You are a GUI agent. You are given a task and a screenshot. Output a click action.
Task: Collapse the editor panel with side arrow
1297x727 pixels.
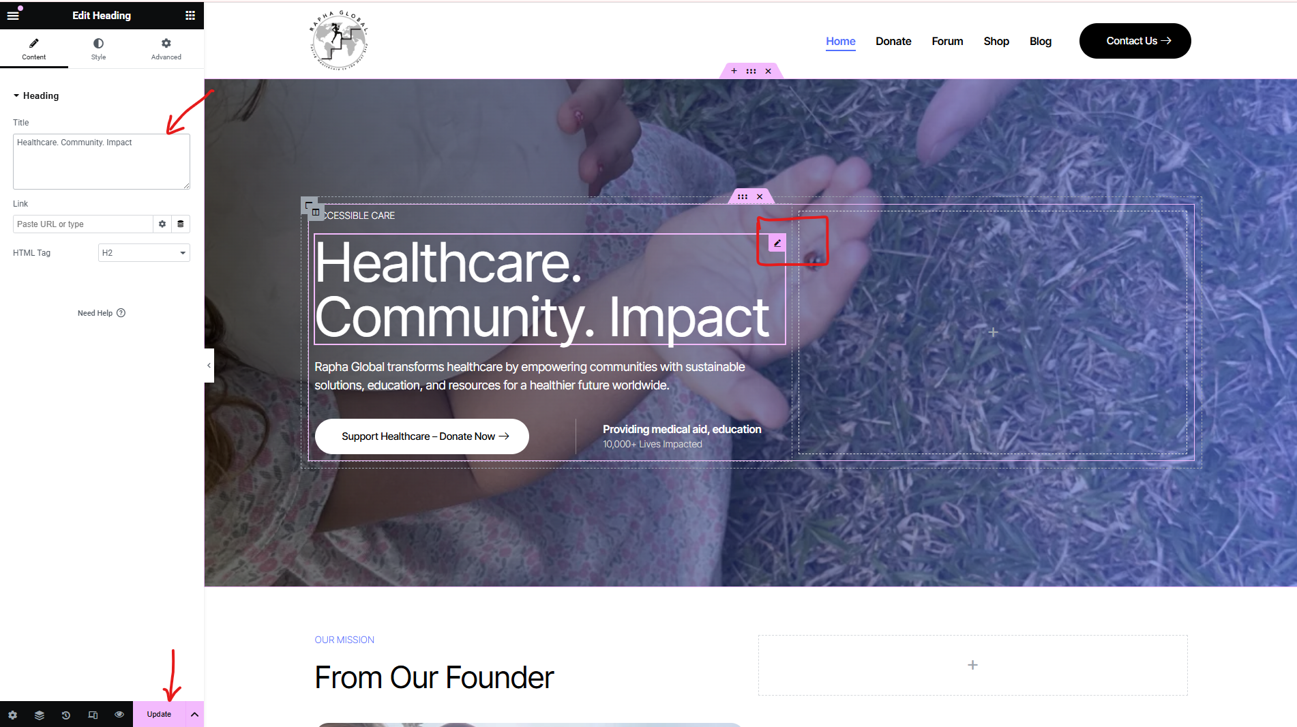[209, 366]
